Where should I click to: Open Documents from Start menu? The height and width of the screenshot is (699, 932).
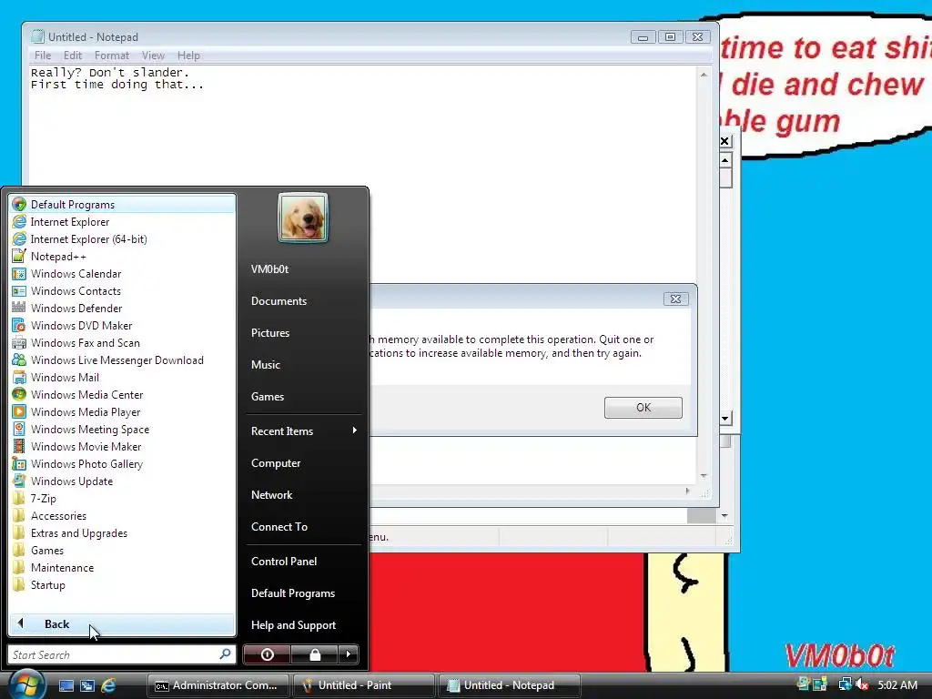coord(304,300)
